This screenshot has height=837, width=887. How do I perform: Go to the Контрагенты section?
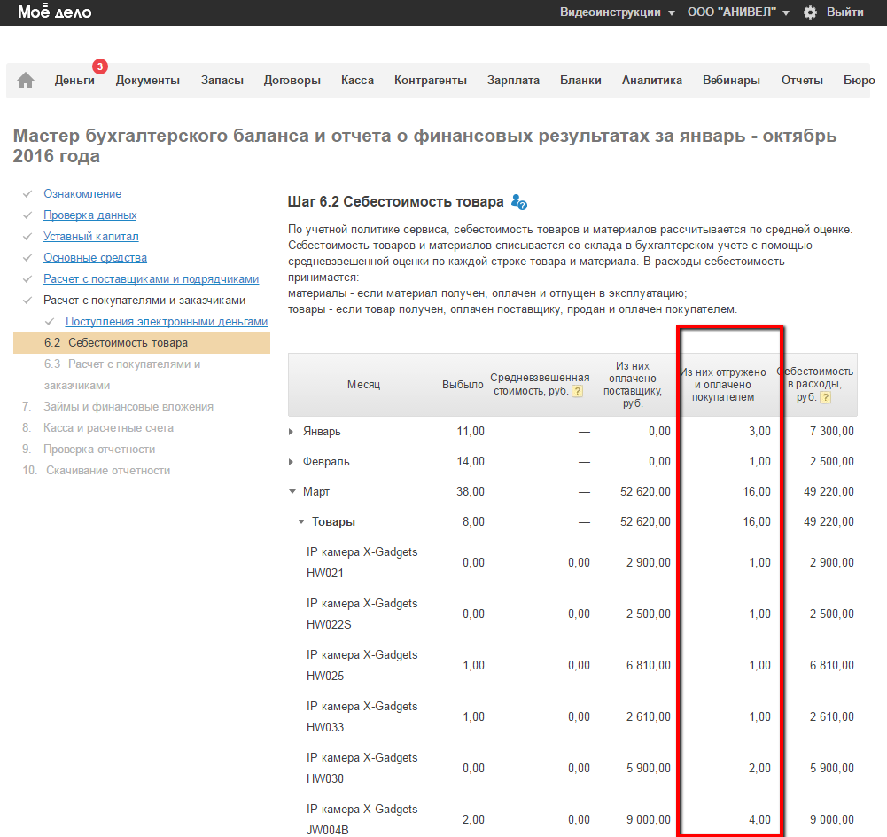430,81
